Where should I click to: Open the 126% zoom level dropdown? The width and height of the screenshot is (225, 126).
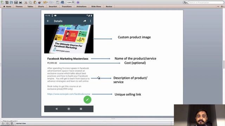coord(73,2)
